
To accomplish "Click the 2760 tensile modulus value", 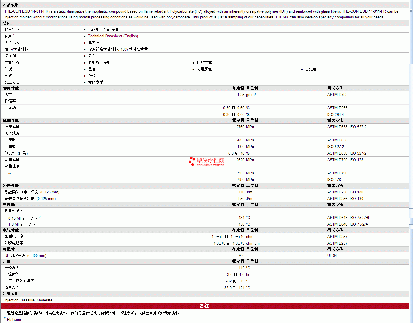I will (240, 127).
